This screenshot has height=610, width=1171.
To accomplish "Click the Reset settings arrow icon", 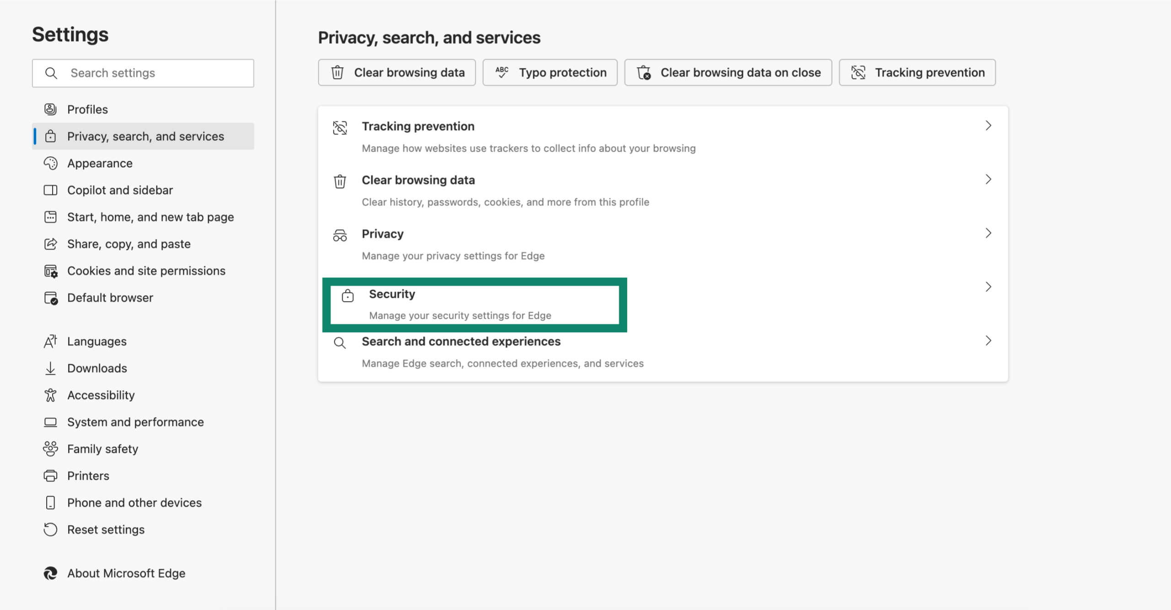I will click(x=50, y=530).
